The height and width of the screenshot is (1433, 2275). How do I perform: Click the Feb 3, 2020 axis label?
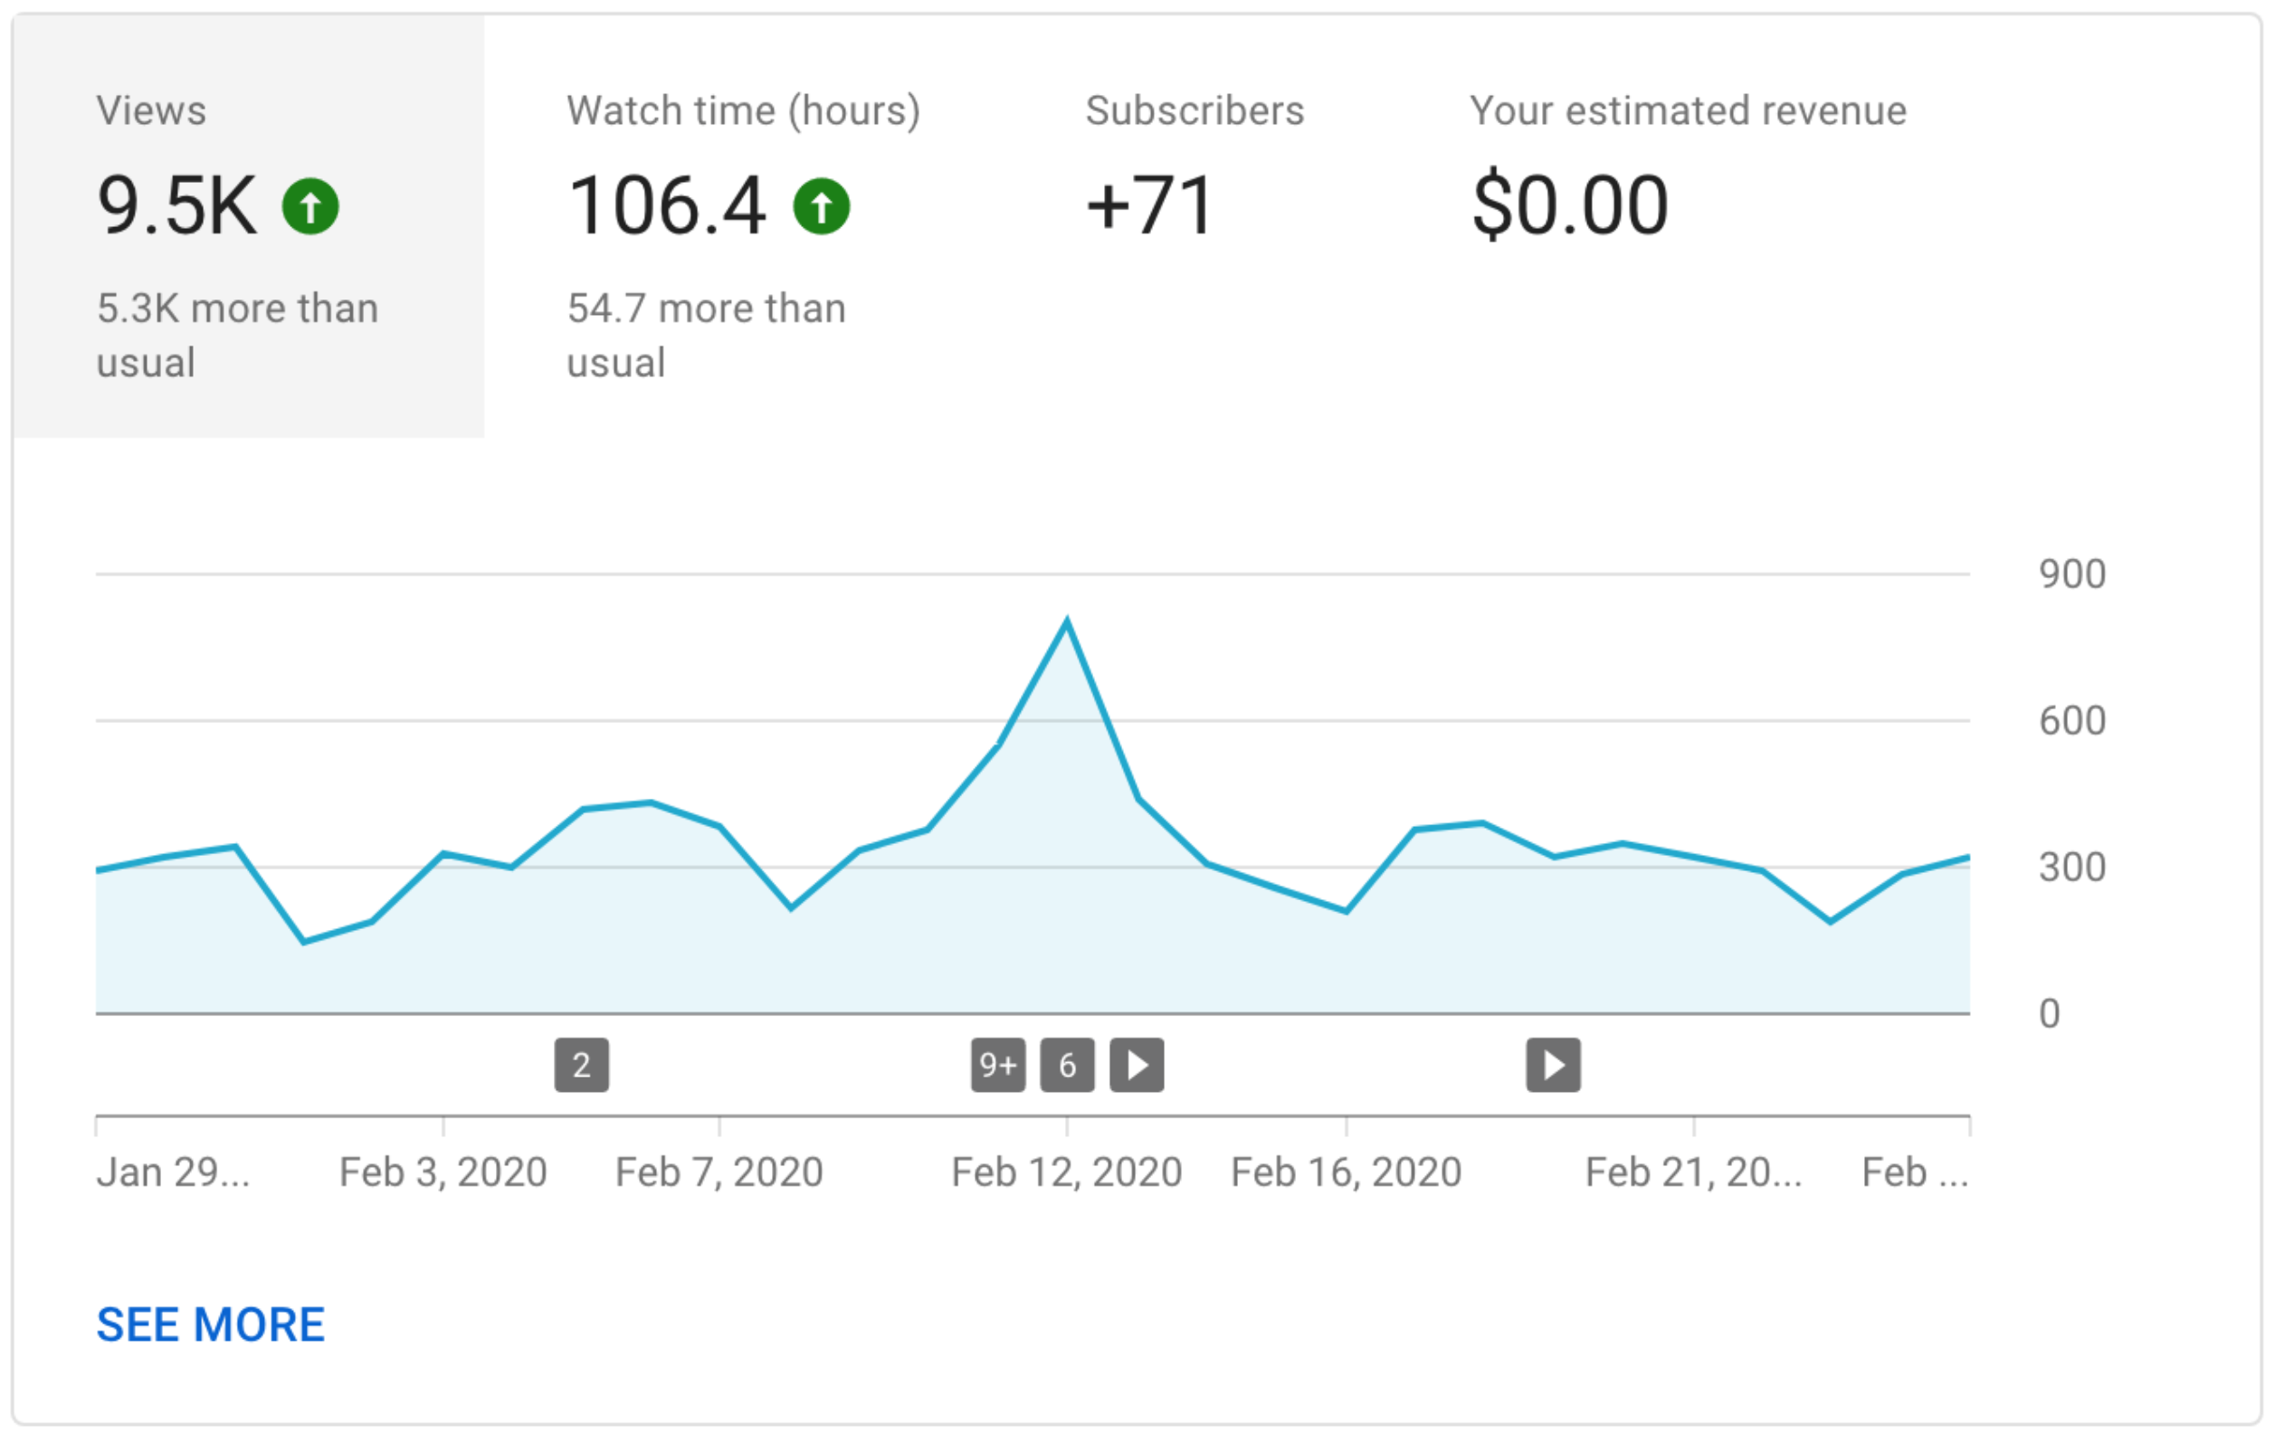click(x=443, y=1172)
